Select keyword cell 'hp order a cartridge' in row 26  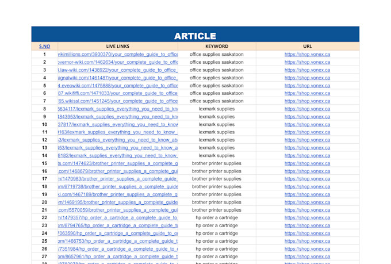pos(217,249)
